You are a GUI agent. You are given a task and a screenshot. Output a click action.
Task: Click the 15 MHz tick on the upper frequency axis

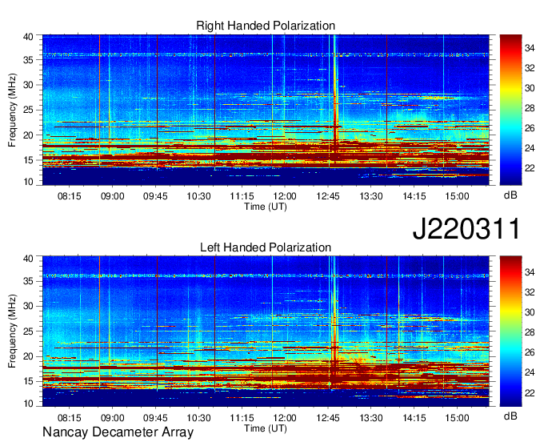pos(28,160)
